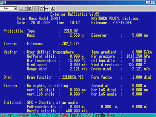Click the 'rel.humidity' label

[x=103, y=60]
